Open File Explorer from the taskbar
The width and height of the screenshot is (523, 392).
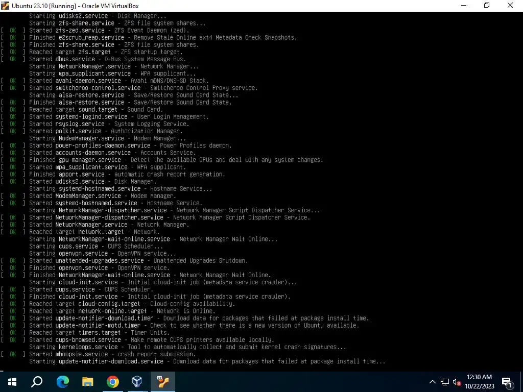88,382
